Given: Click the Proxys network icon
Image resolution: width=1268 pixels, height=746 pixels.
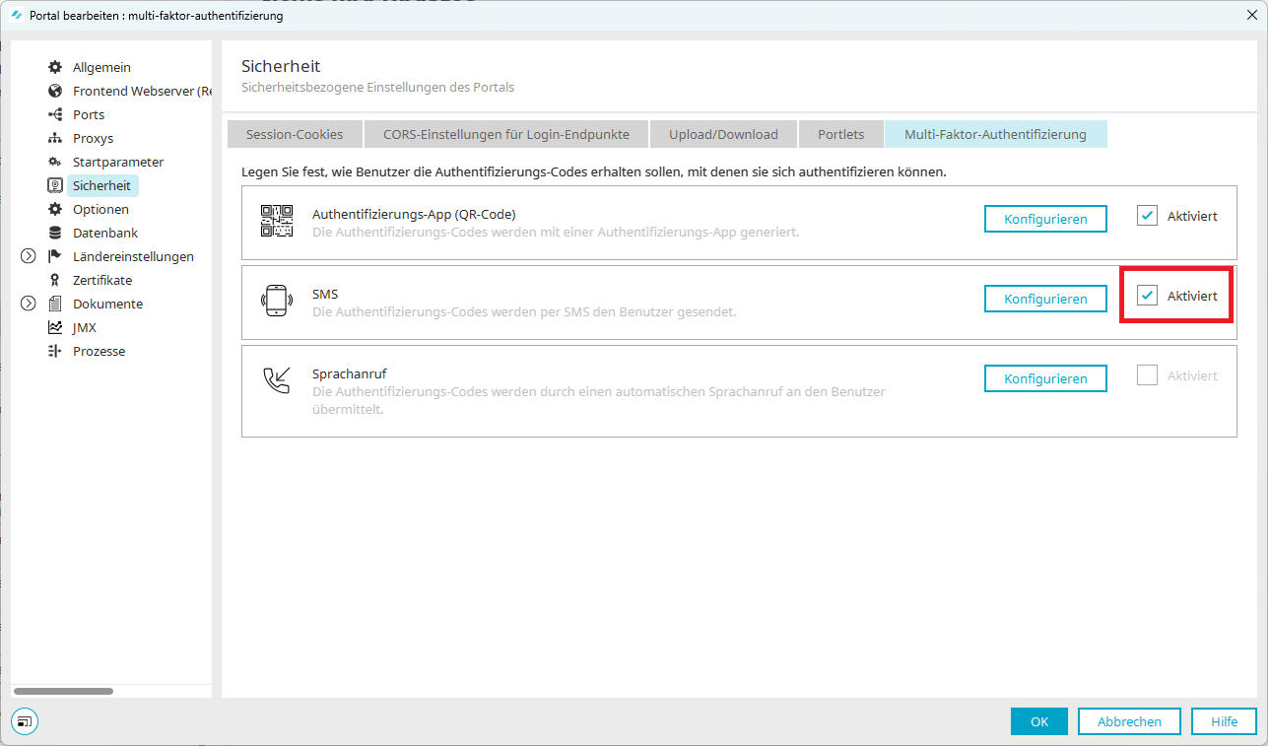Looking at the screenshot, I should pyautogui.click(x=55, y=138).
